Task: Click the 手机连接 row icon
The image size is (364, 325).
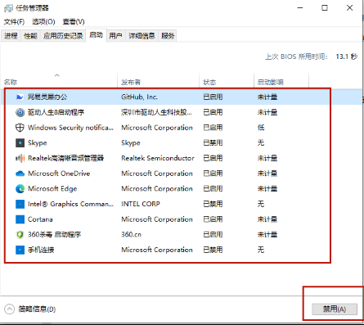Action: tap(20, 250)
